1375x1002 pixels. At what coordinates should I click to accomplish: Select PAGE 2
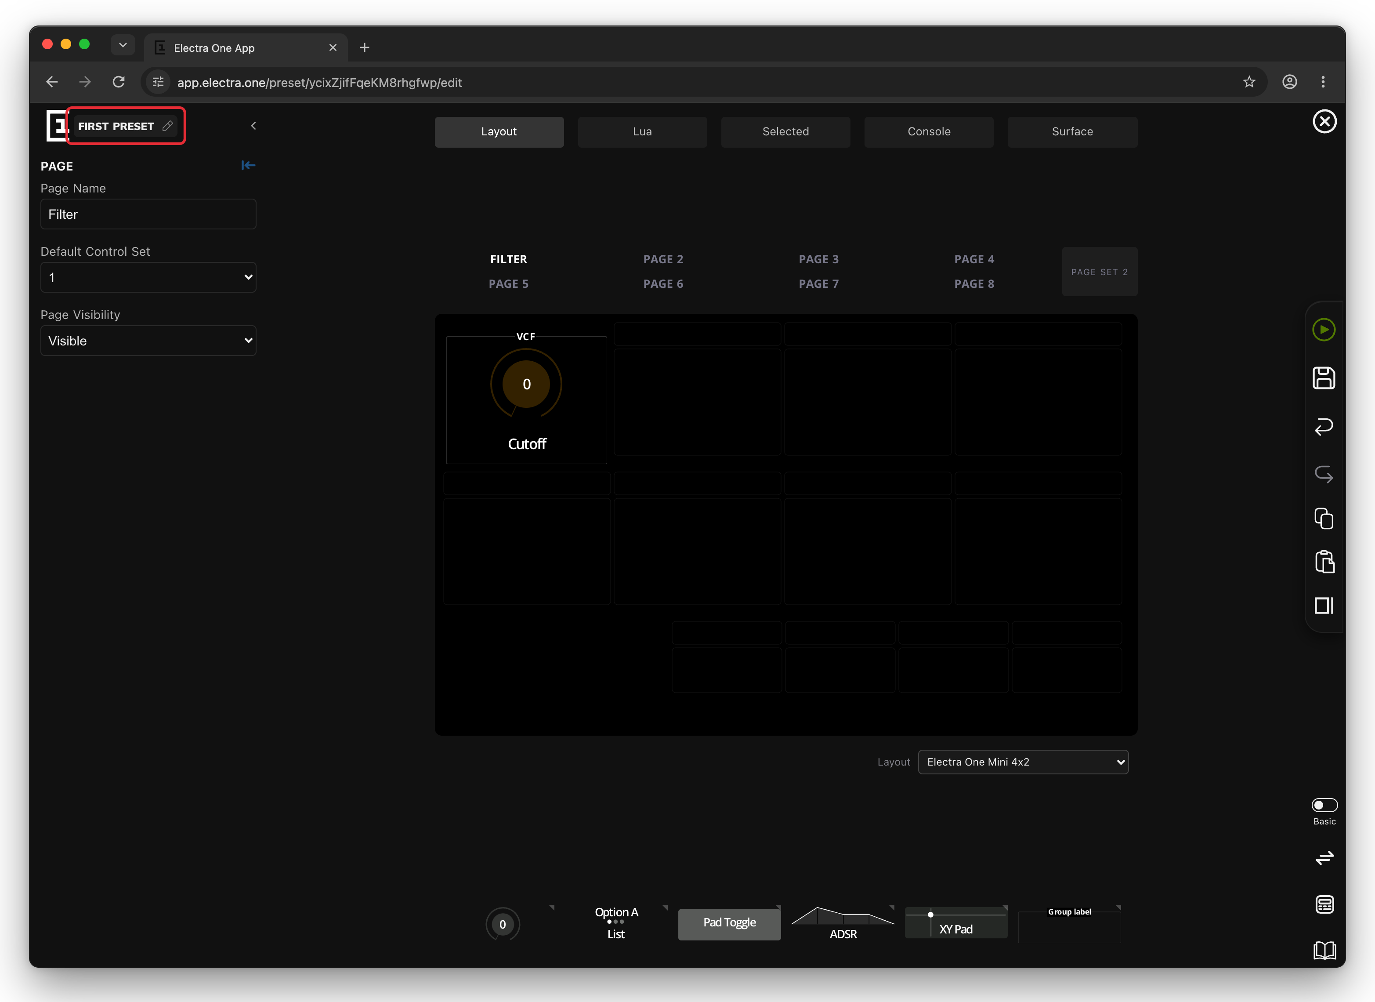pyautogui.click(x=662, y=259)
